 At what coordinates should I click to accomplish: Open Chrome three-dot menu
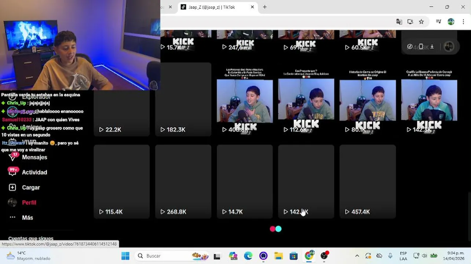pos(463,22)
